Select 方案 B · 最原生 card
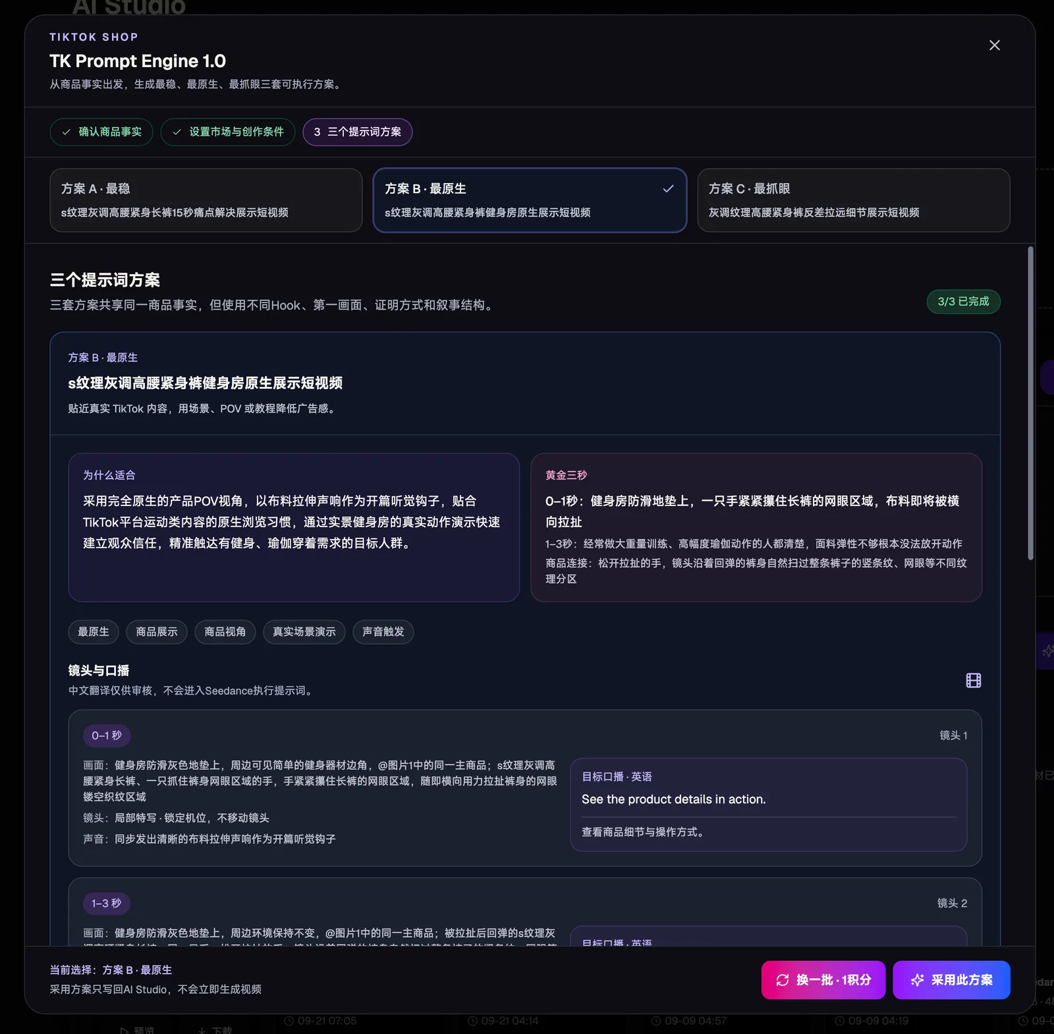1054x1034 pixels. pos(530,200)
